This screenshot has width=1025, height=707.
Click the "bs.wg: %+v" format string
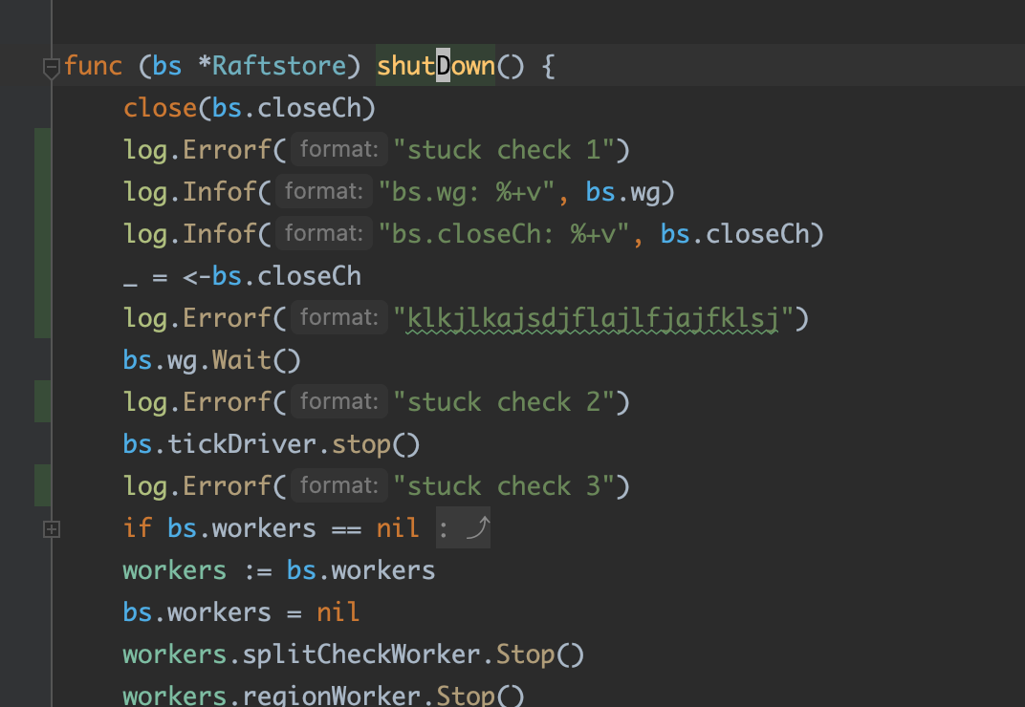(x=467, y=192)
